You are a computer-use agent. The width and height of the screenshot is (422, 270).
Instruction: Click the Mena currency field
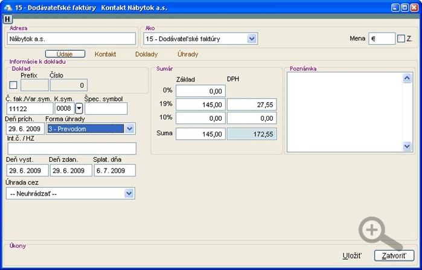click(x=382, y=39)
